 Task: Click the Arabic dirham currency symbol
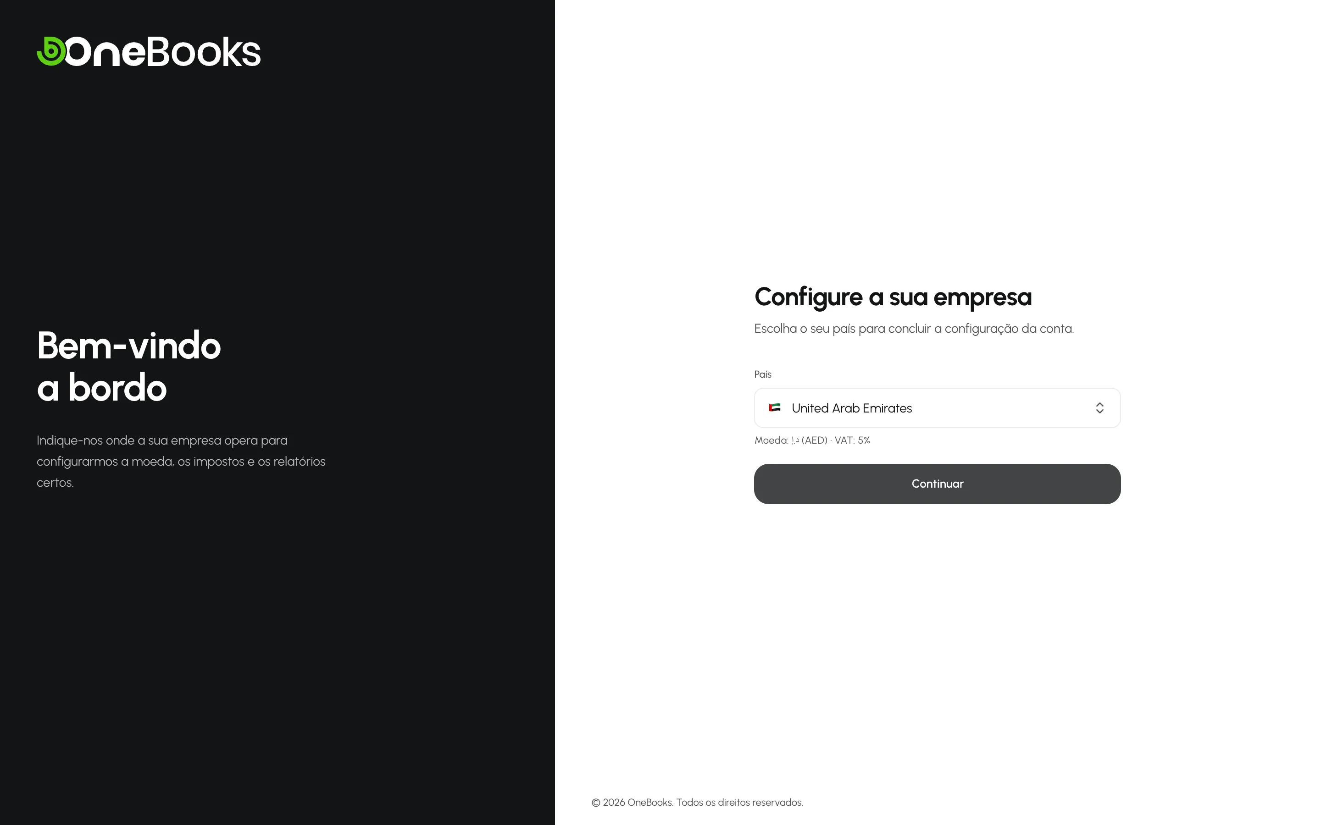tap(795, 440)
